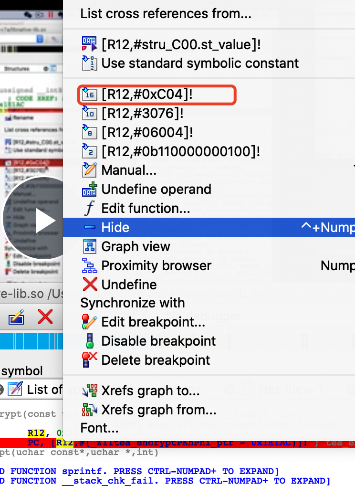Select binary [R12,#0b110000000100]! representation
Viewport: 355px width, 486px height.
(x=181, y=151)
